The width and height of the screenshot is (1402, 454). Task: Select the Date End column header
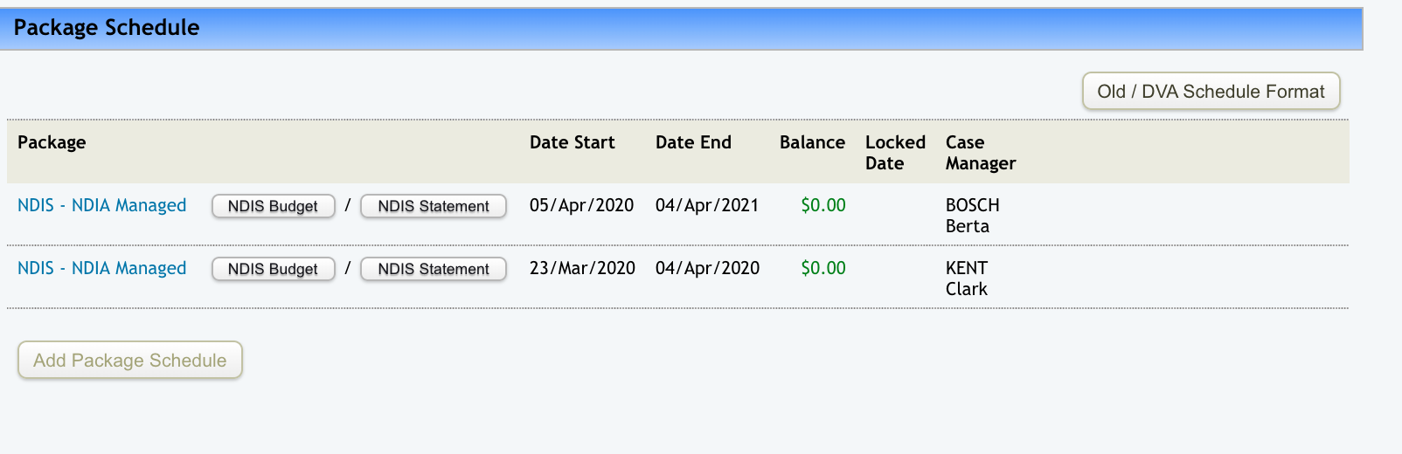(693, 142)
